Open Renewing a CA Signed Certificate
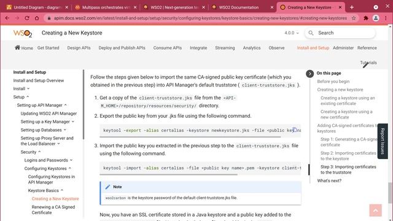Screen dimensions: 393x221 click(x=53, y=210)
